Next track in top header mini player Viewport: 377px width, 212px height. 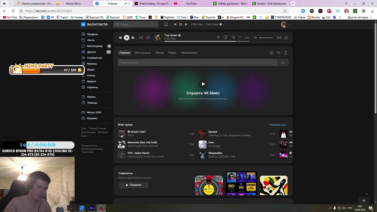point(186,24)
